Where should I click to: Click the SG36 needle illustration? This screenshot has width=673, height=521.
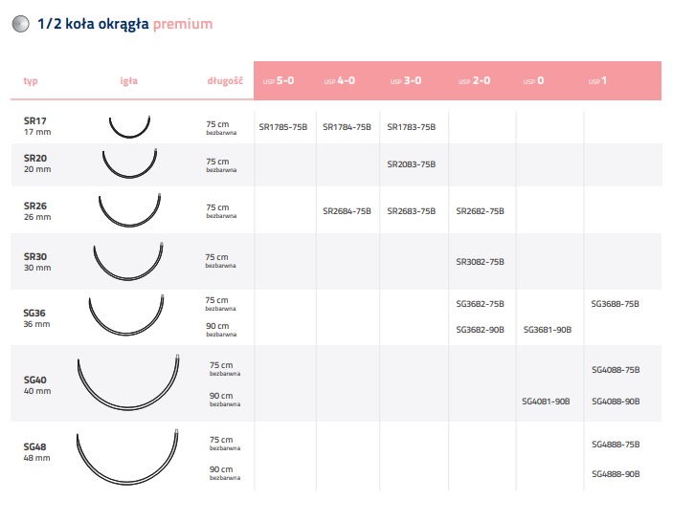tap(127, 315)
